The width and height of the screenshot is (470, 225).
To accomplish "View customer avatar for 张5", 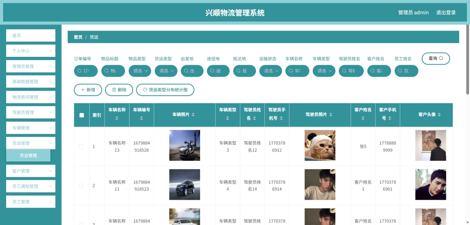I will [x=431, y=145].
